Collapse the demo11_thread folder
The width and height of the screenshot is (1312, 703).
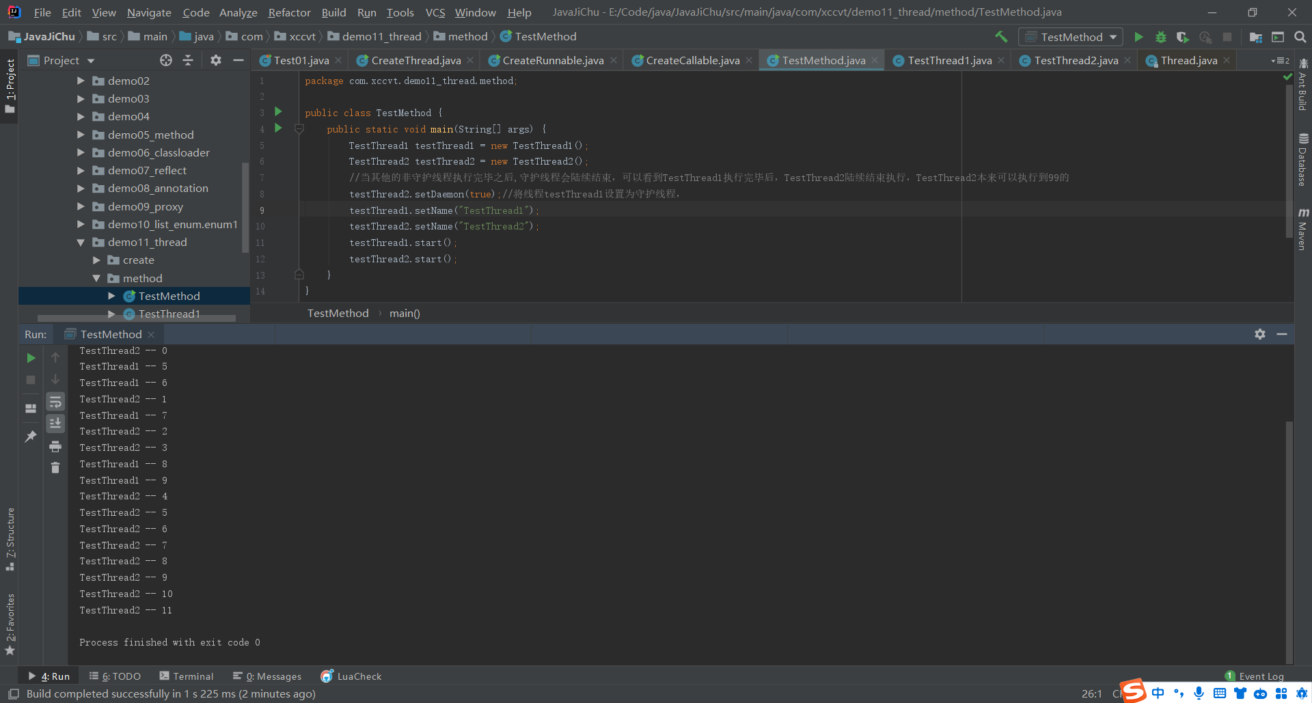coord(81,242)
